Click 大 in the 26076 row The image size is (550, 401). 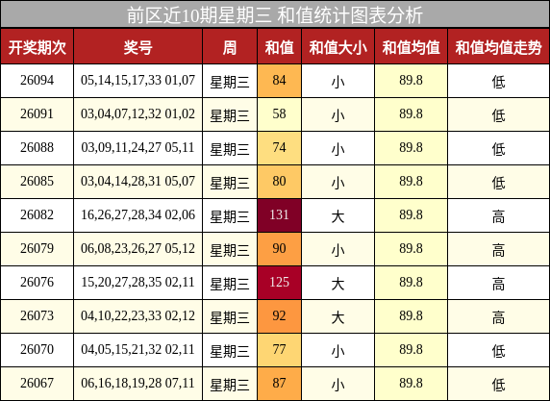point(337,284)
